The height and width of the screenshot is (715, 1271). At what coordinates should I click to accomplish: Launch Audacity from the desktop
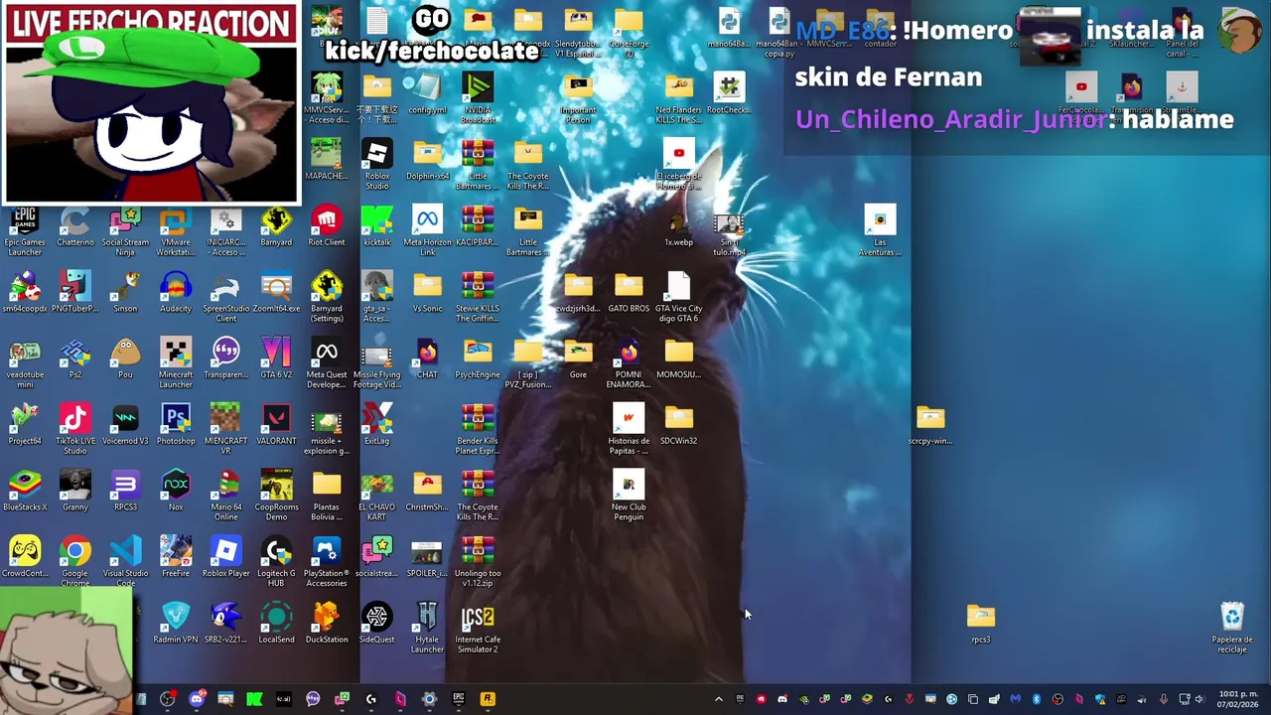tap(176, 294)
